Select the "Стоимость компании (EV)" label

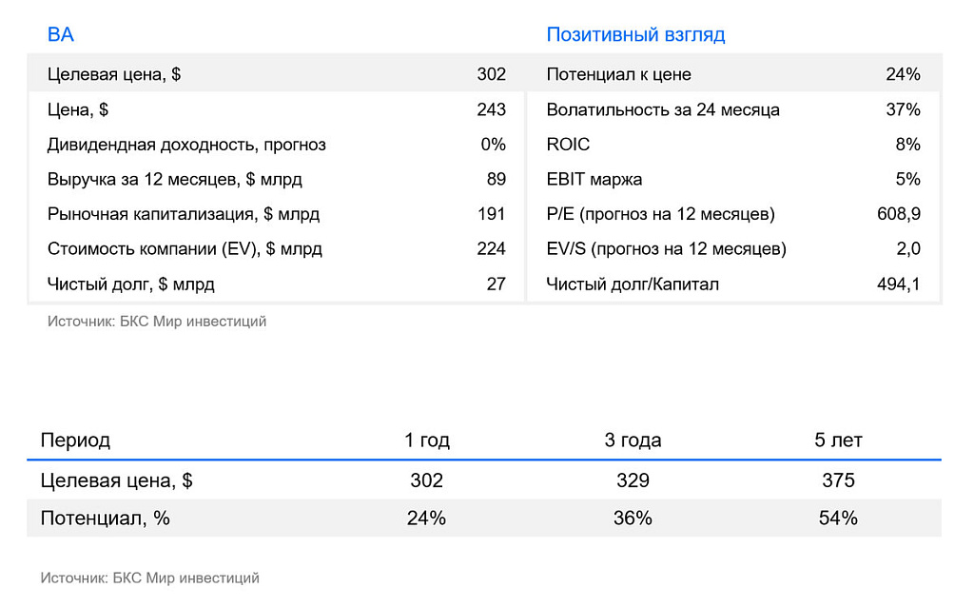tap(185, 249)
